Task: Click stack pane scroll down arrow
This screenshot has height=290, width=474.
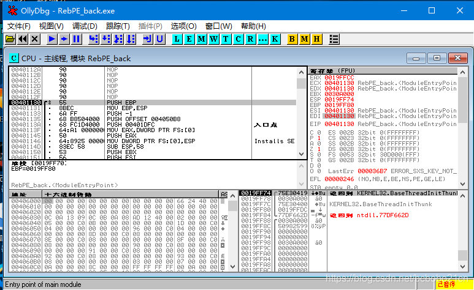Action: coord(462,267)
